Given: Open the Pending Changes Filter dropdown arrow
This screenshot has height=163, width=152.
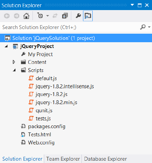Looking at the screenshot, I should tap(48, 16).
